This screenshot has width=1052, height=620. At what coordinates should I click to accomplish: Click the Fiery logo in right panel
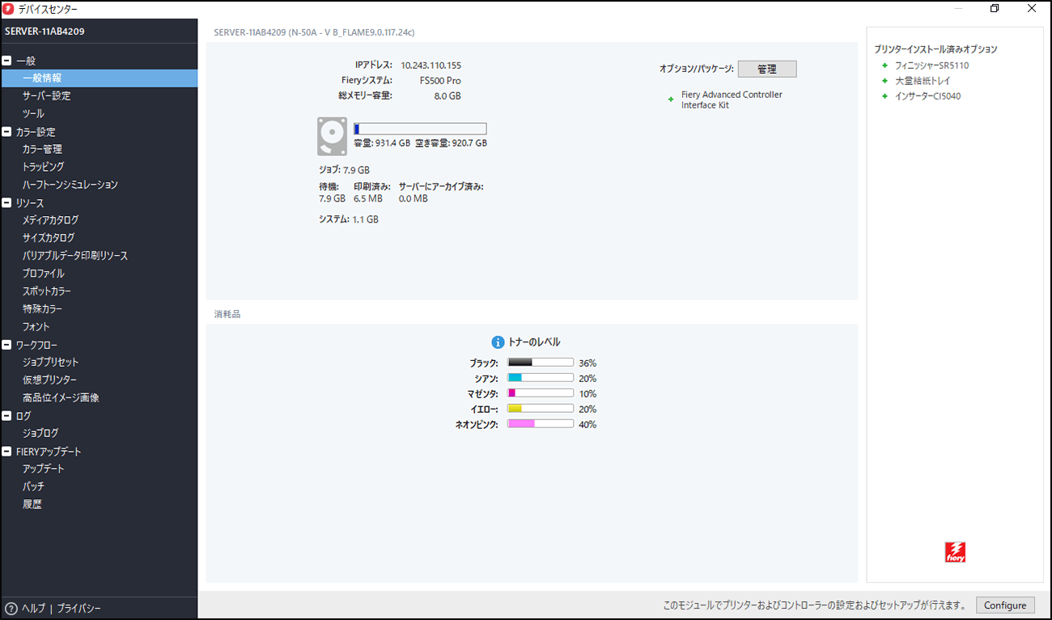pyautogui.click(x=955, y=552)
